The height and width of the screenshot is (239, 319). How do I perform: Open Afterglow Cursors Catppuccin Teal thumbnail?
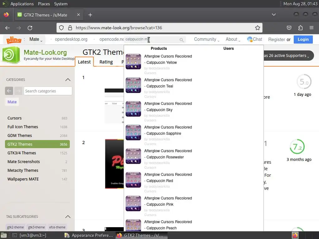coord(133,85)
